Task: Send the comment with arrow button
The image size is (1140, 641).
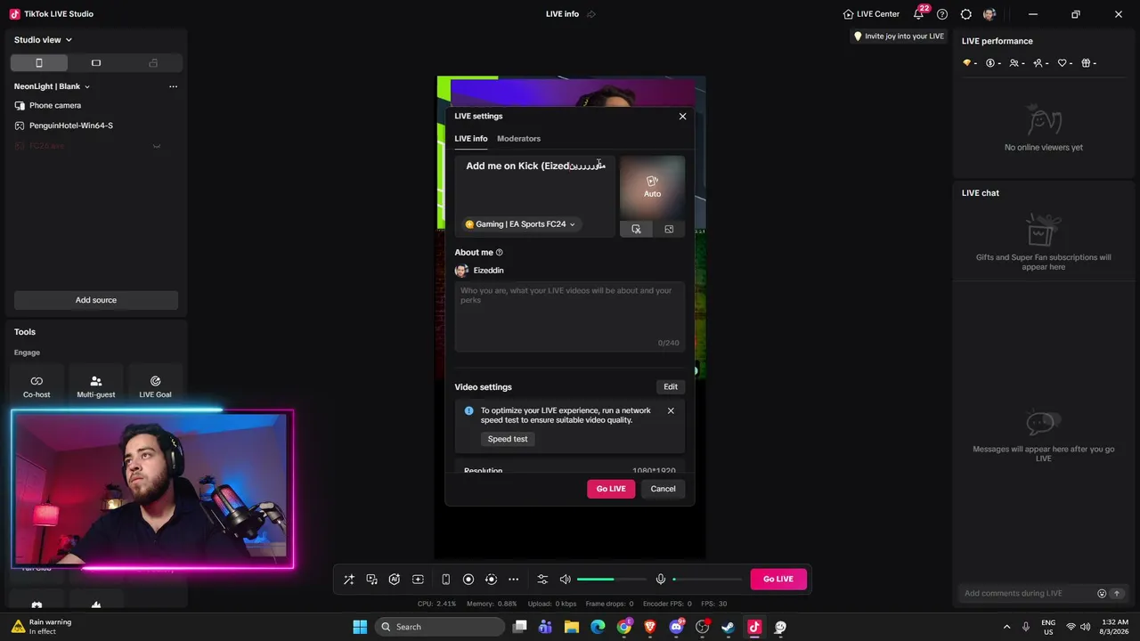Action: point(1116,594)
